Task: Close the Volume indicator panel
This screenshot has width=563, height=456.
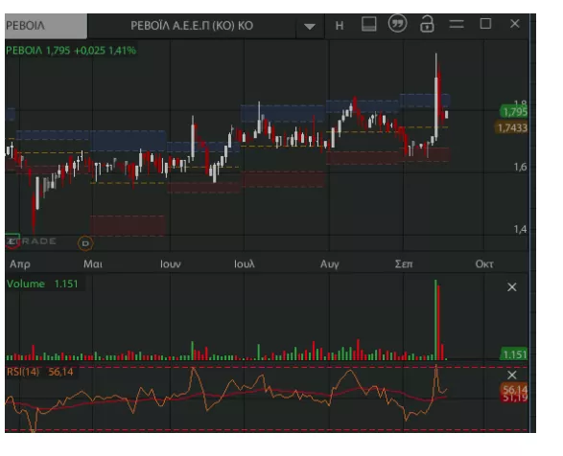Action: (x=512, y=287)
